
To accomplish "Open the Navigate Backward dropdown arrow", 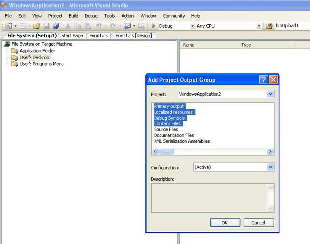I will pos(134,26).
